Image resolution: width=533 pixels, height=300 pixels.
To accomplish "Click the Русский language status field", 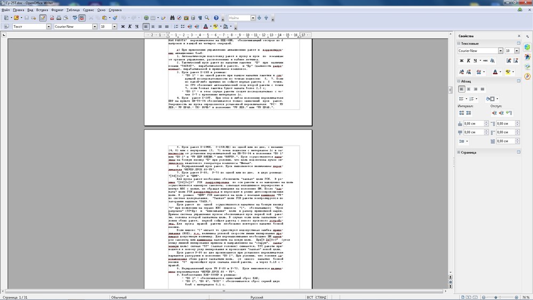I will [x=257, y=297].
